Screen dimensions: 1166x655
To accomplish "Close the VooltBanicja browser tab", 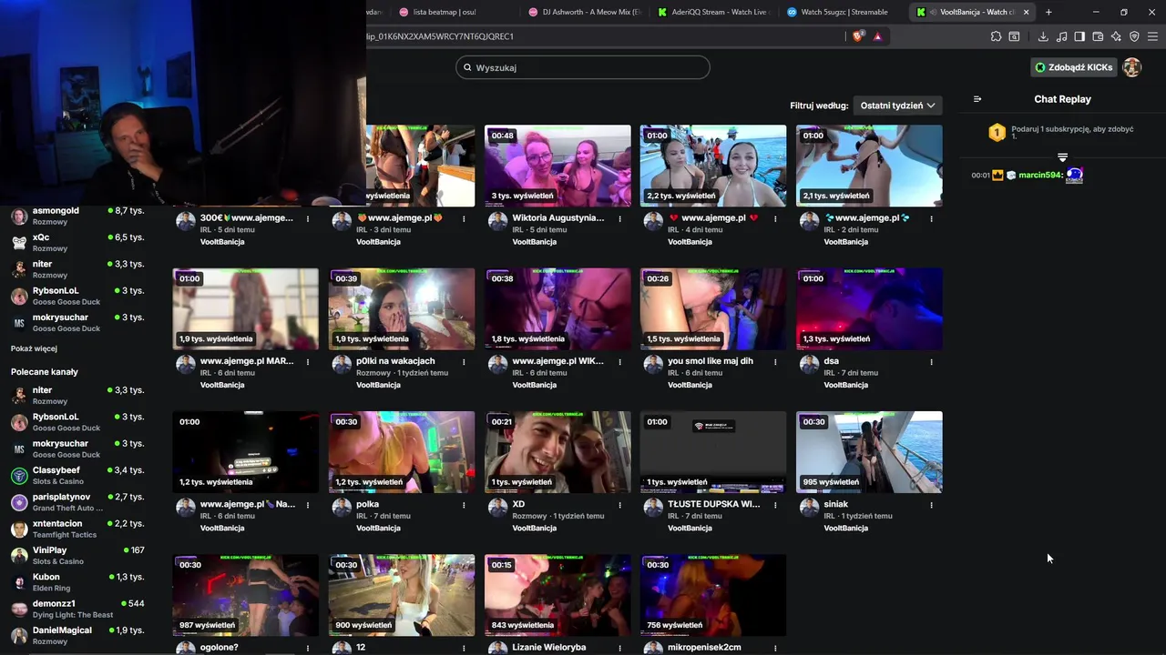I will pyautogui.click(x=1027, y=12).
